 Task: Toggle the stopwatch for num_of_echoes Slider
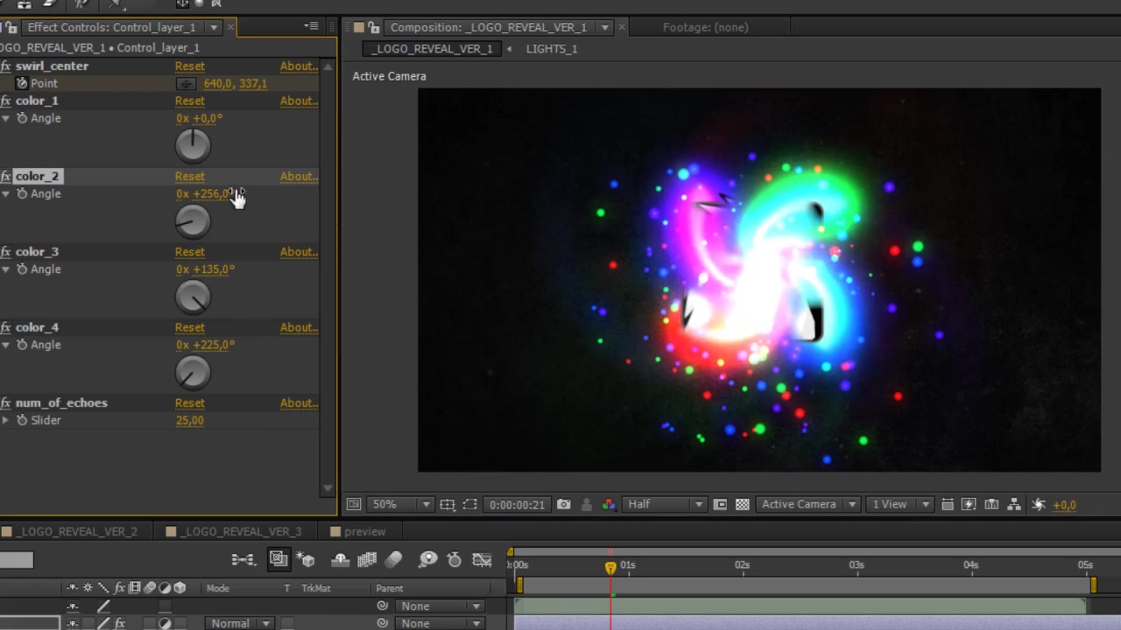[x=22, y=420]
